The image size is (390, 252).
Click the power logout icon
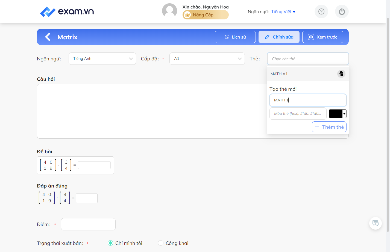(x=342, y=11)
